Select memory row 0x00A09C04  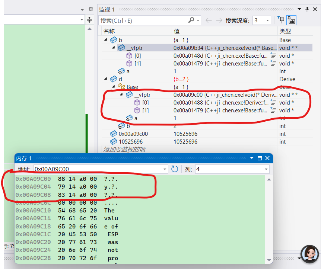coord(67,186)
